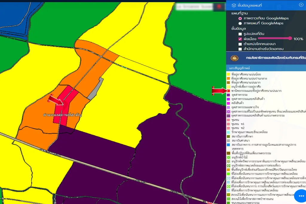306x204 pixels.
Task: Click the 100% opacity value
Action: 299,39
